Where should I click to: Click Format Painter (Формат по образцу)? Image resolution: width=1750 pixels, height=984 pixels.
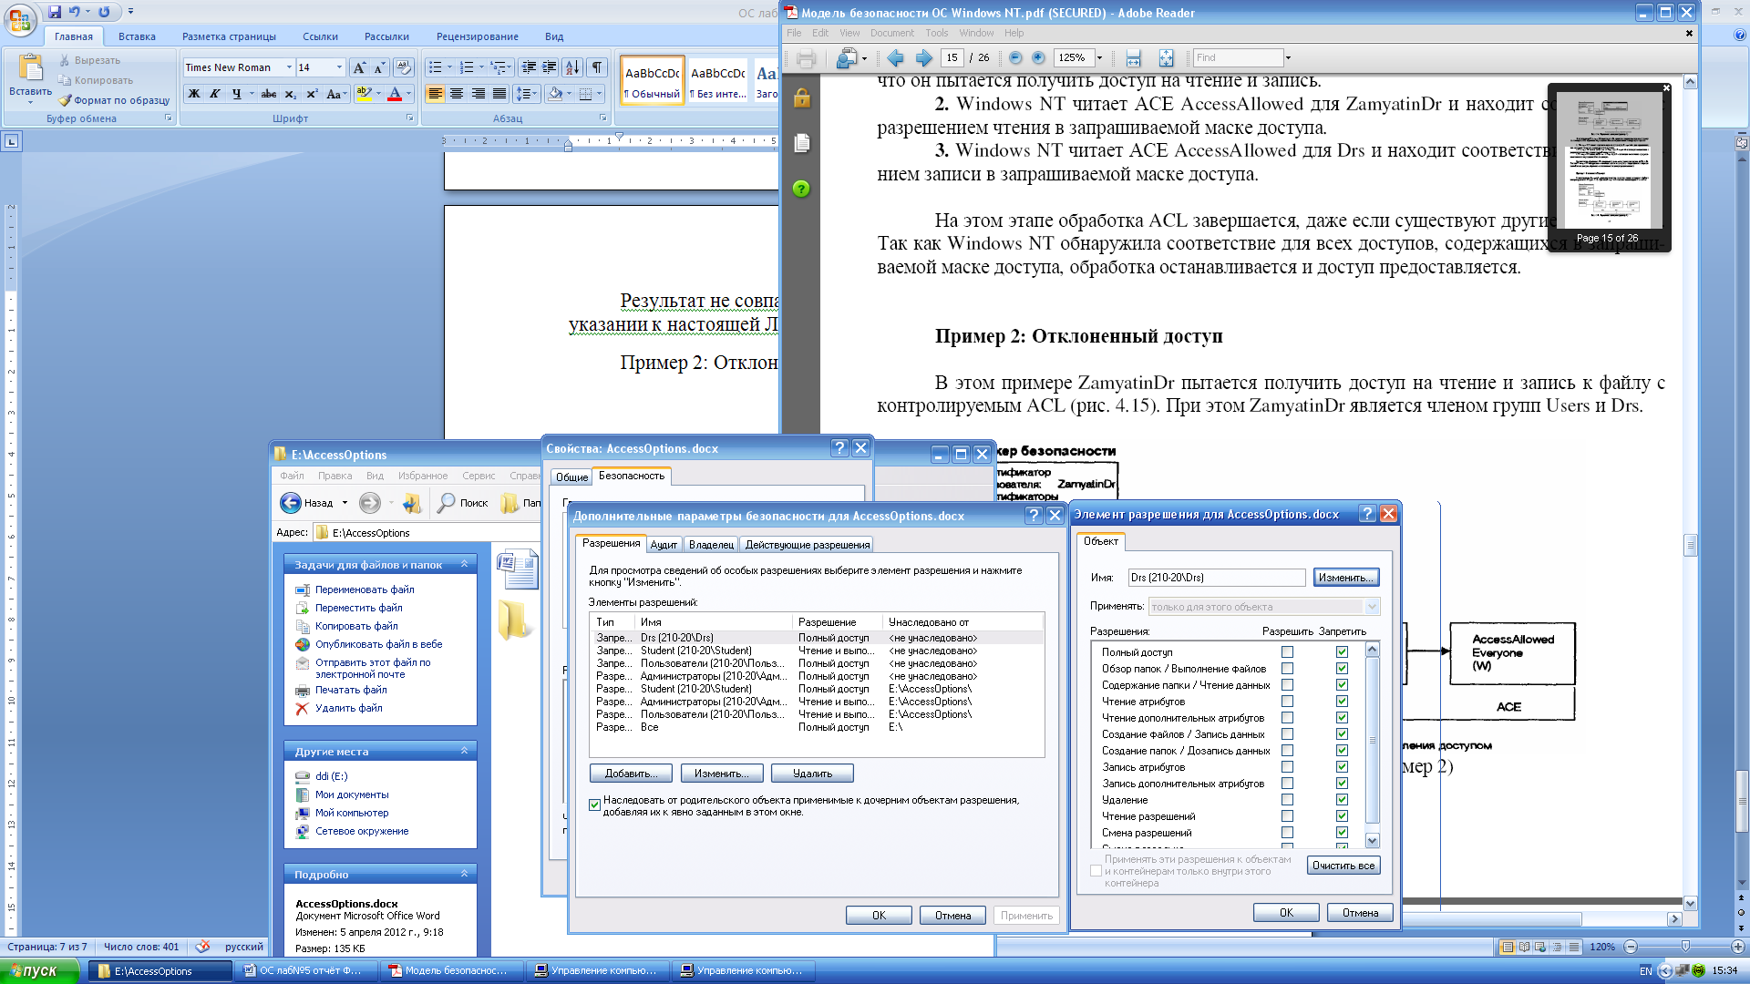pos(114,100)
